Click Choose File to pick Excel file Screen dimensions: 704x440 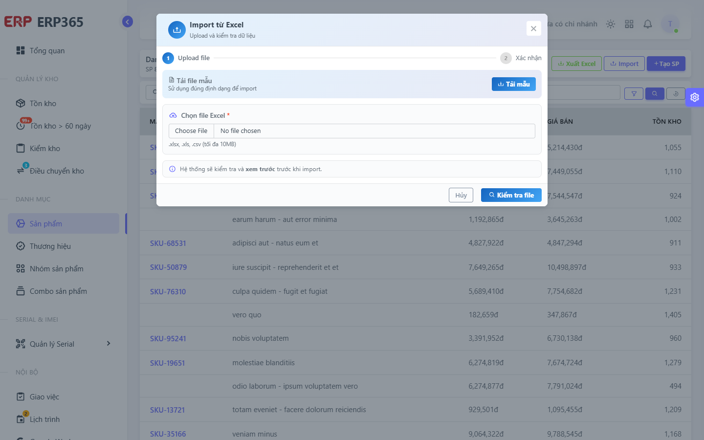191,131
